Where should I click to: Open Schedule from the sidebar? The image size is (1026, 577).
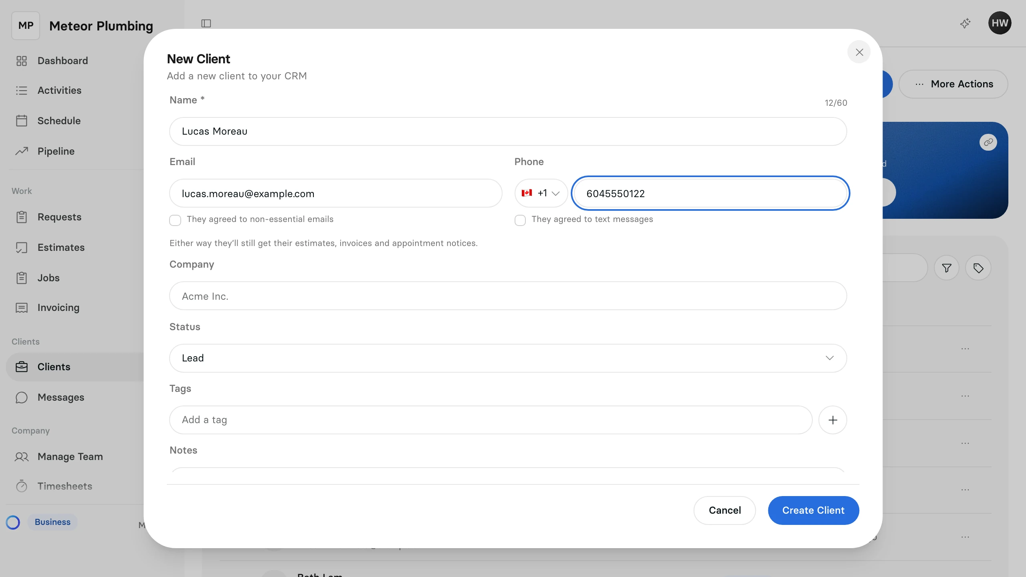[59, 121]
